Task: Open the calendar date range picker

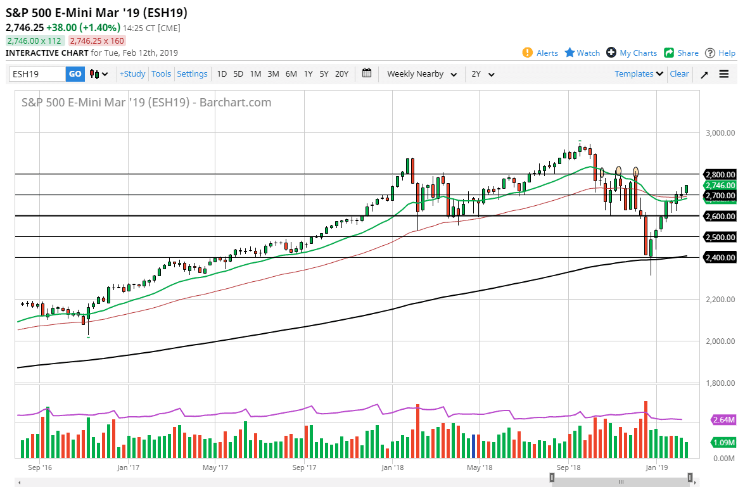Action: [367, 73]
